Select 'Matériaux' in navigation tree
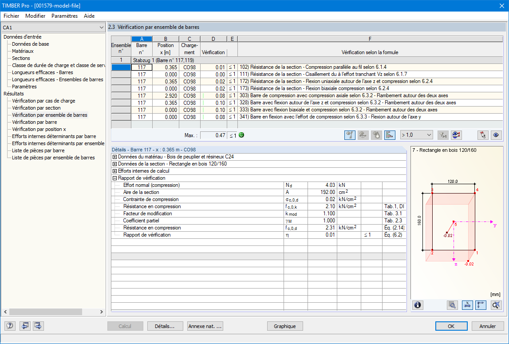Image resolution: width=509 pixels, height=344 pixels. pos(23,51)
